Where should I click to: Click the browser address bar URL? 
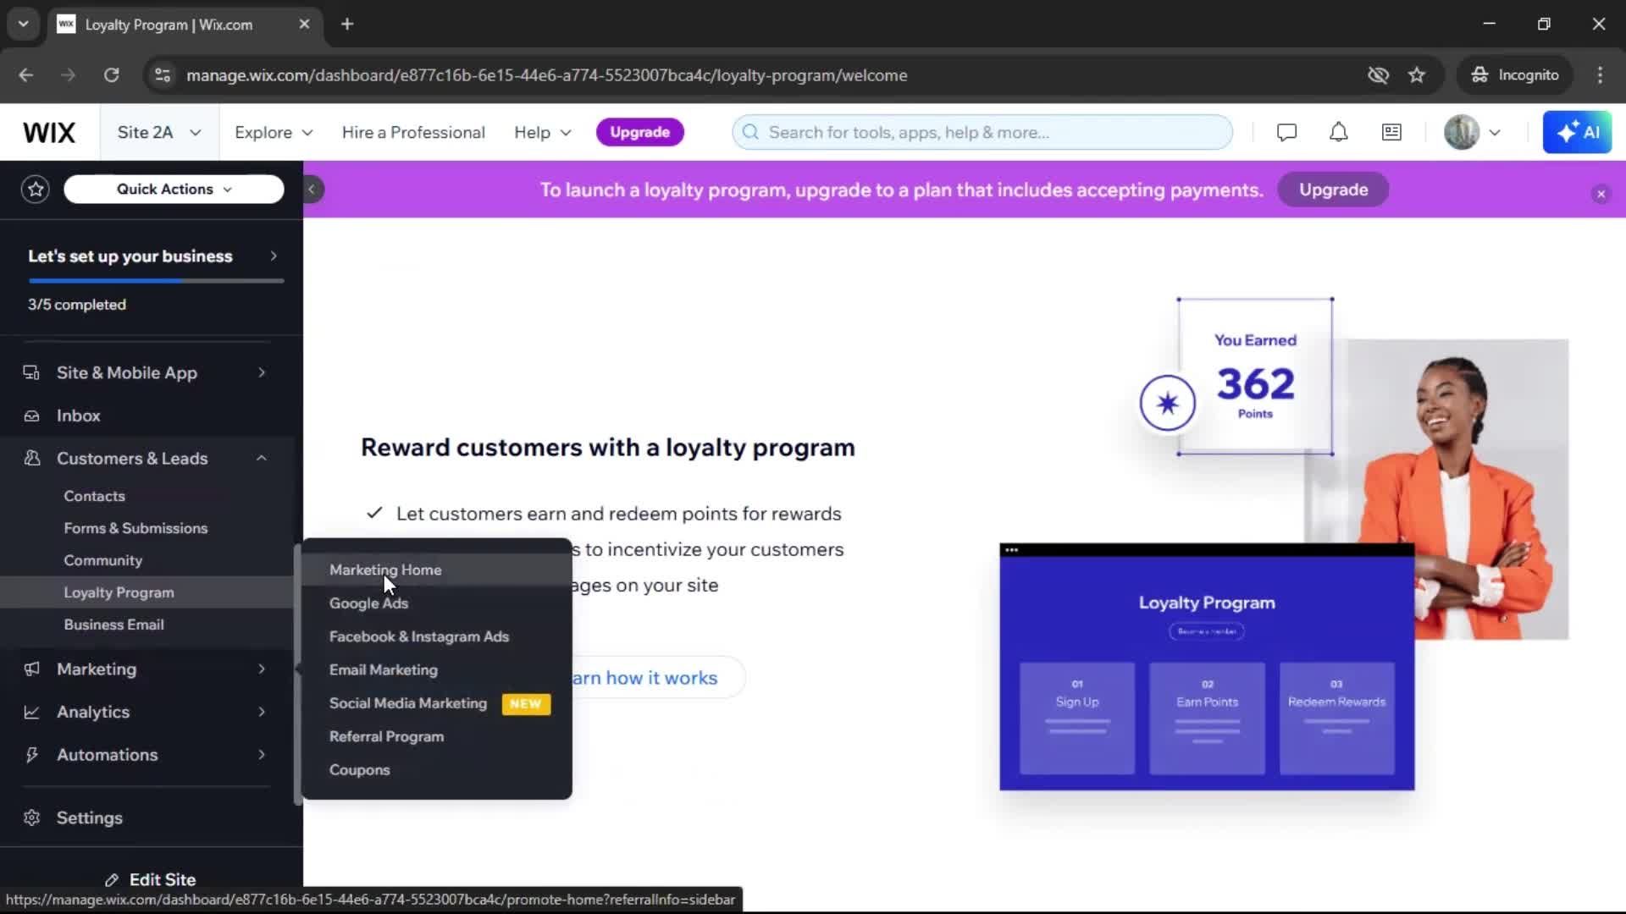coord(547,75)
